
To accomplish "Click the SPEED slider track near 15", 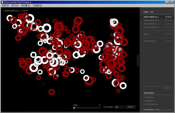I will [100, 108].
